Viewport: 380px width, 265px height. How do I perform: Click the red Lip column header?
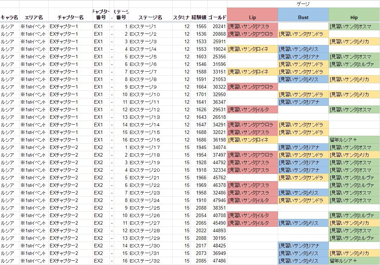252,17
